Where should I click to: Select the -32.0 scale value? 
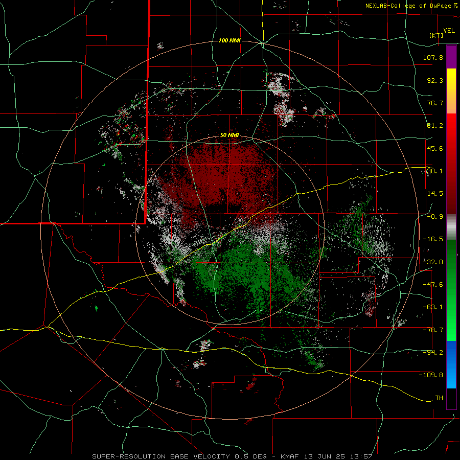pyautogui.click(x=433, y=262)
